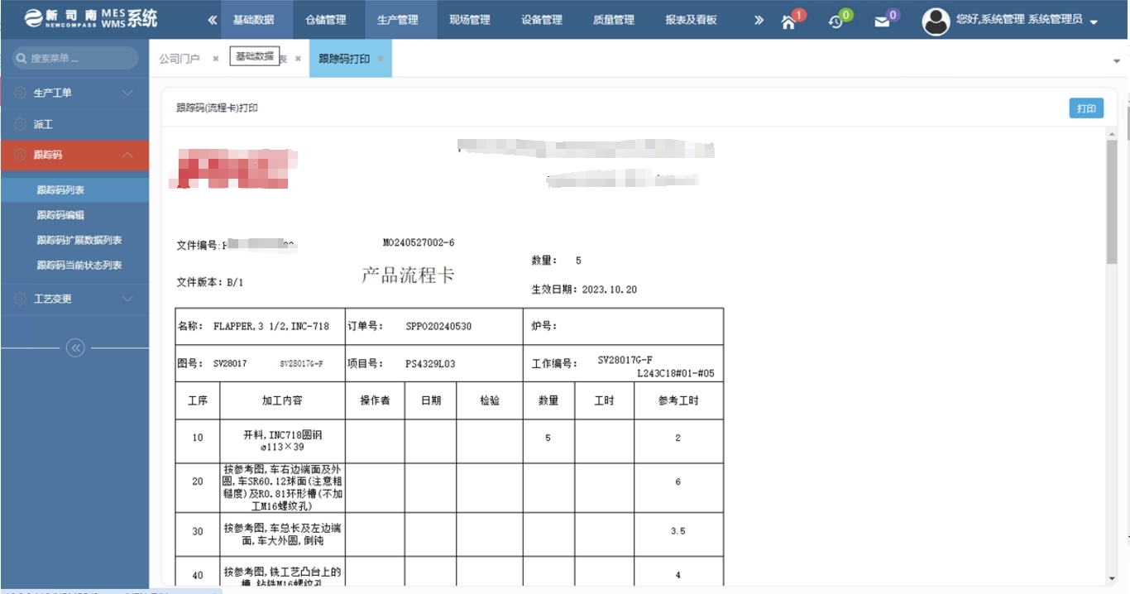Viewport: 1130px width, 594px height.
Task: Expand the 生产工单 sidebar menu
Action: tap(127, 93)
